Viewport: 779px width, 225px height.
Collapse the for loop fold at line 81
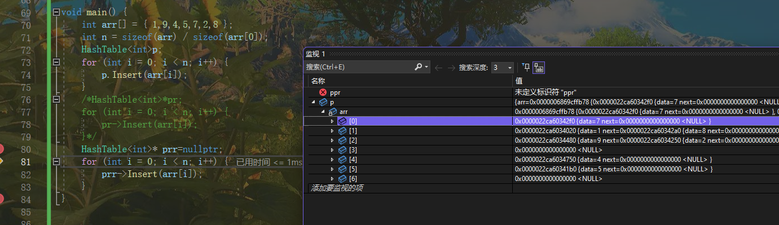(x=56, y=161)
